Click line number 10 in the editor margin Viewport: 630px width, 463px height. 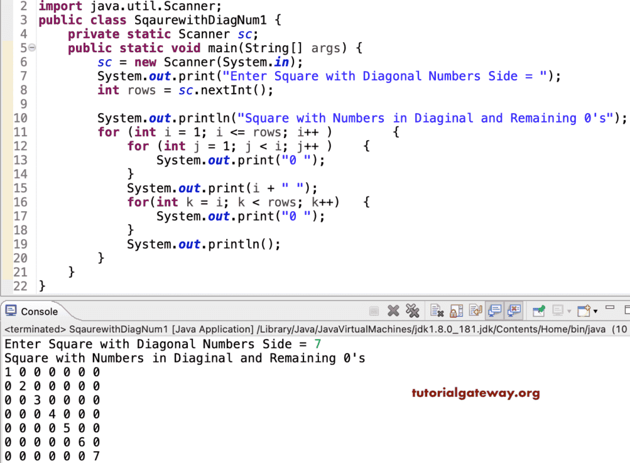point(19,118)
